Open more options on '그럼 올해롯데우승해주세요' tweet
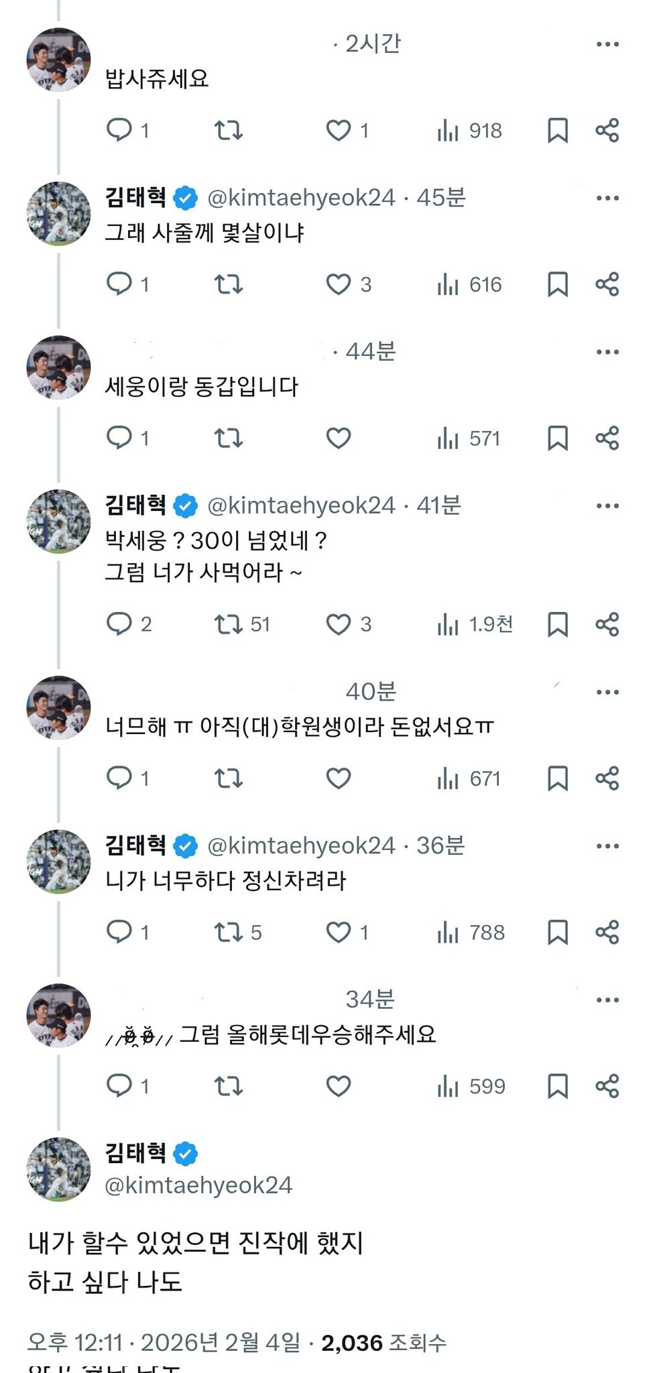649x1373 pixels. (607, 1000)
